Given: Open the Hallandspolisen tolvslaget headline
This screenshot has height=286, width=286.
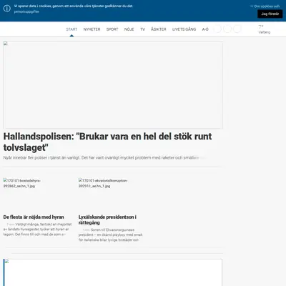Looking at the screenshot, I should (x=107, y=142).
